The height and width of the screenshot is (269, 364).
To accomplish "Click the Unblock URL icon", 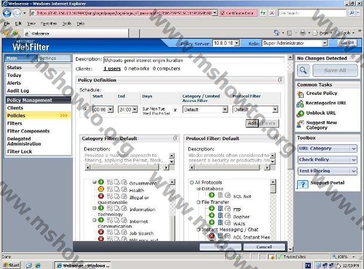I will [301, 113].
